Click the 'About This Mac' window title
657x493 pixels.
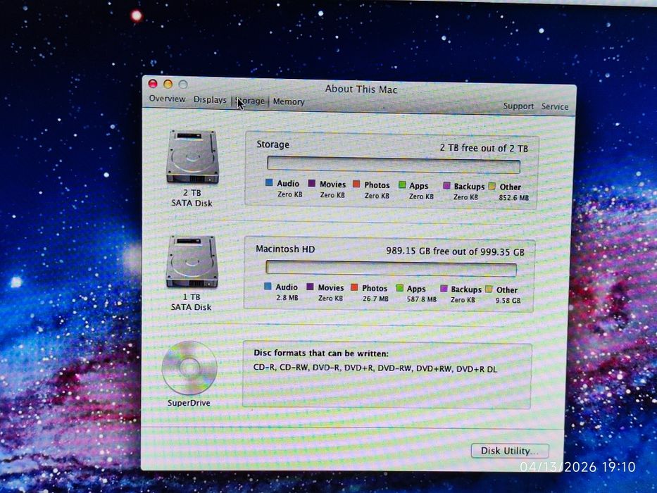(x=361, y=89)
